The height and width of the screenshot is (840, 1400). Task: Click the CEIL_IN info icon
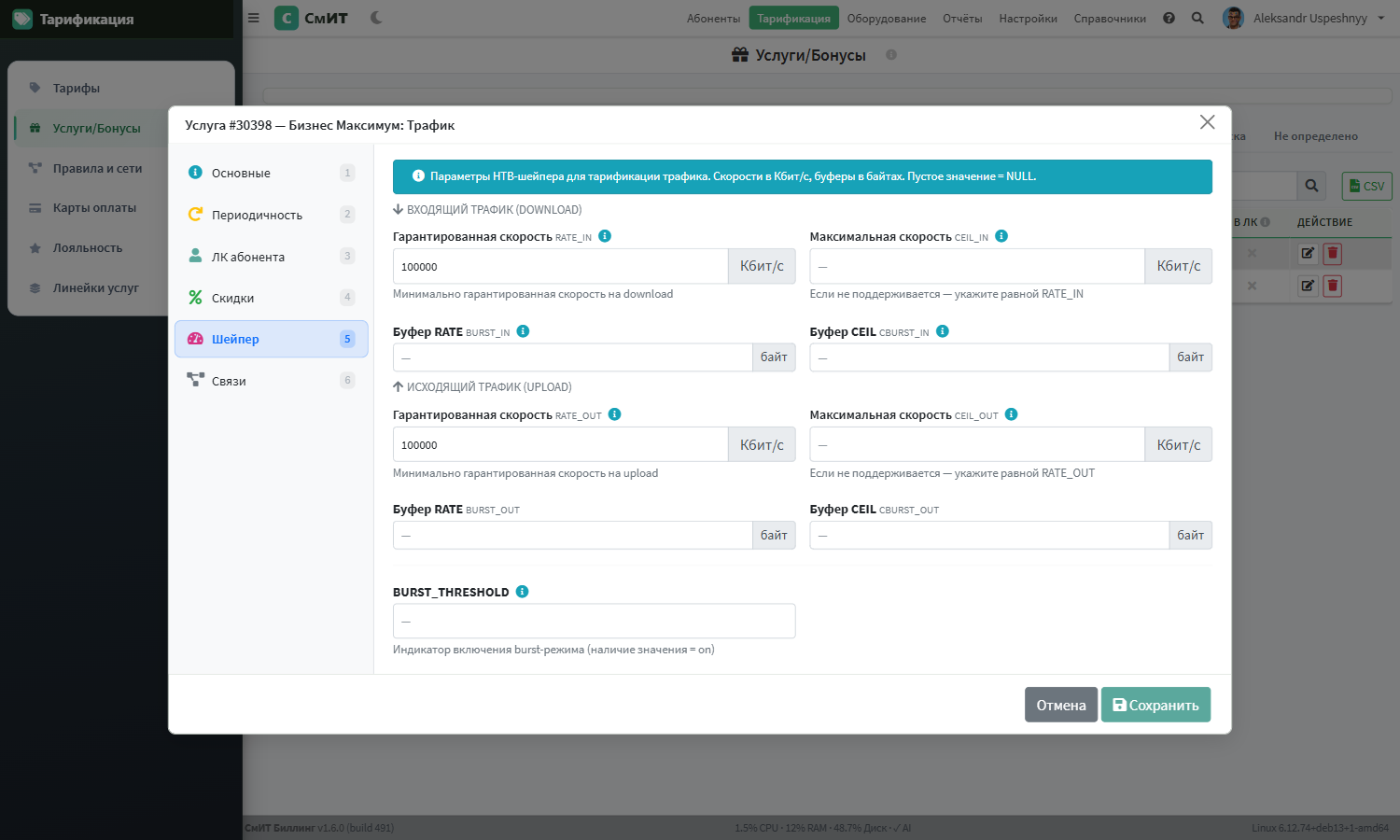1001,236
